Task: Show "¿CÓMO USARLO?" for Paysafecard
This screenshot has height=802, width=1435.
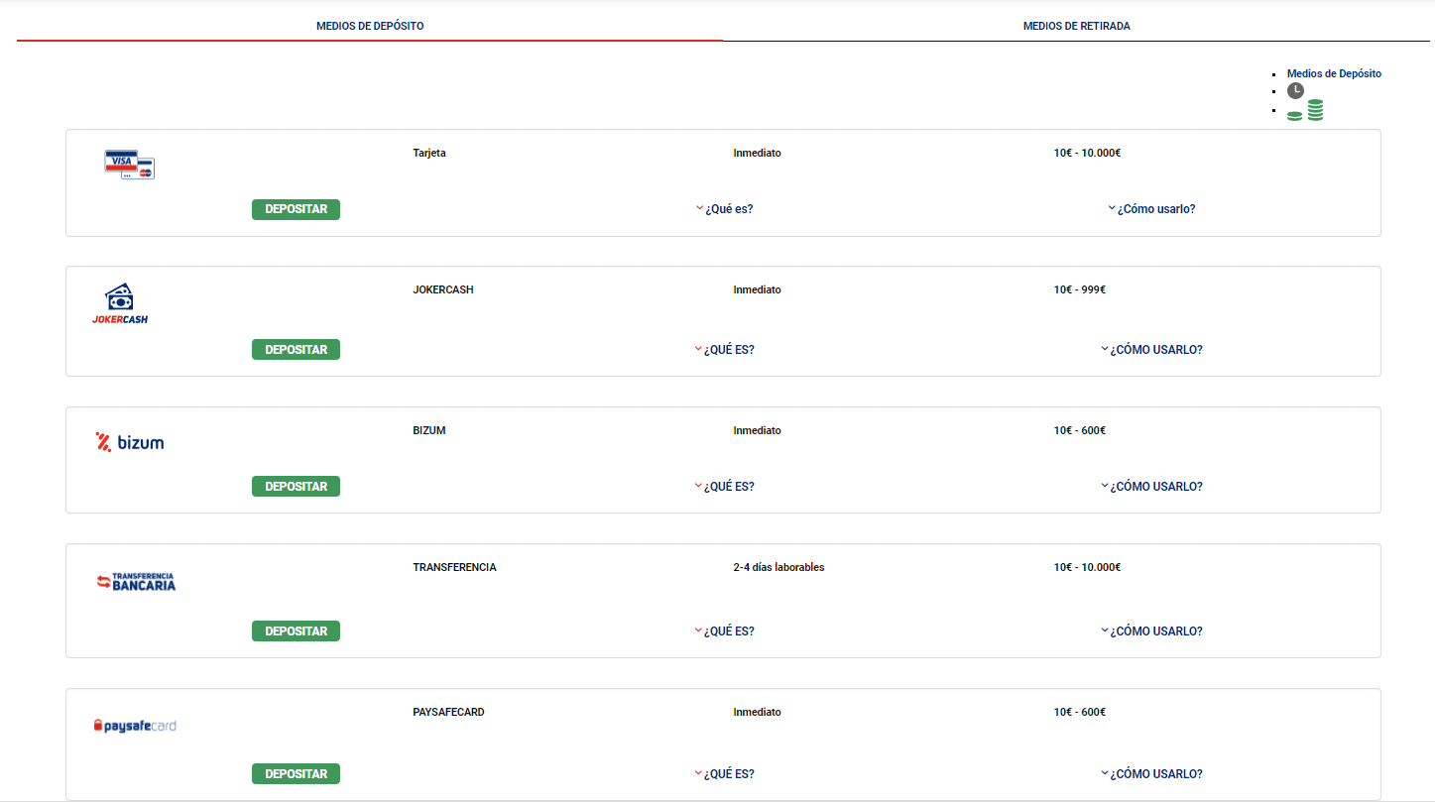Action: 1155,774
